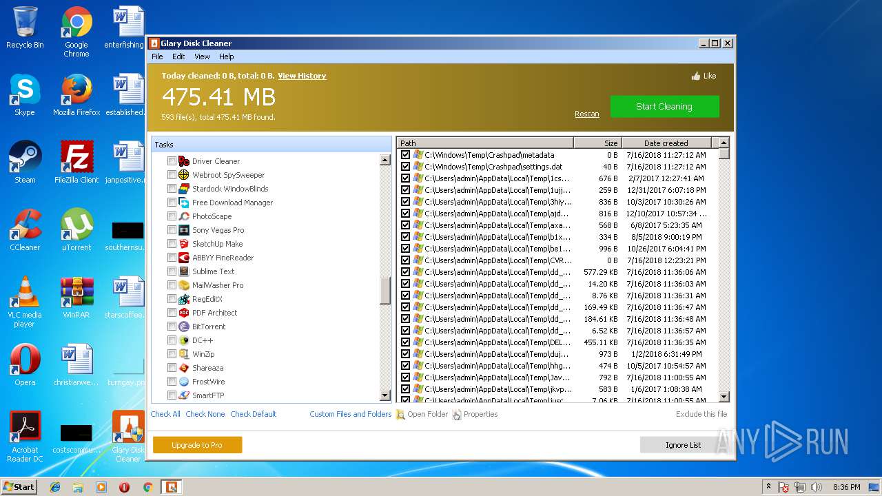Click the Exclude this file link

701,414
